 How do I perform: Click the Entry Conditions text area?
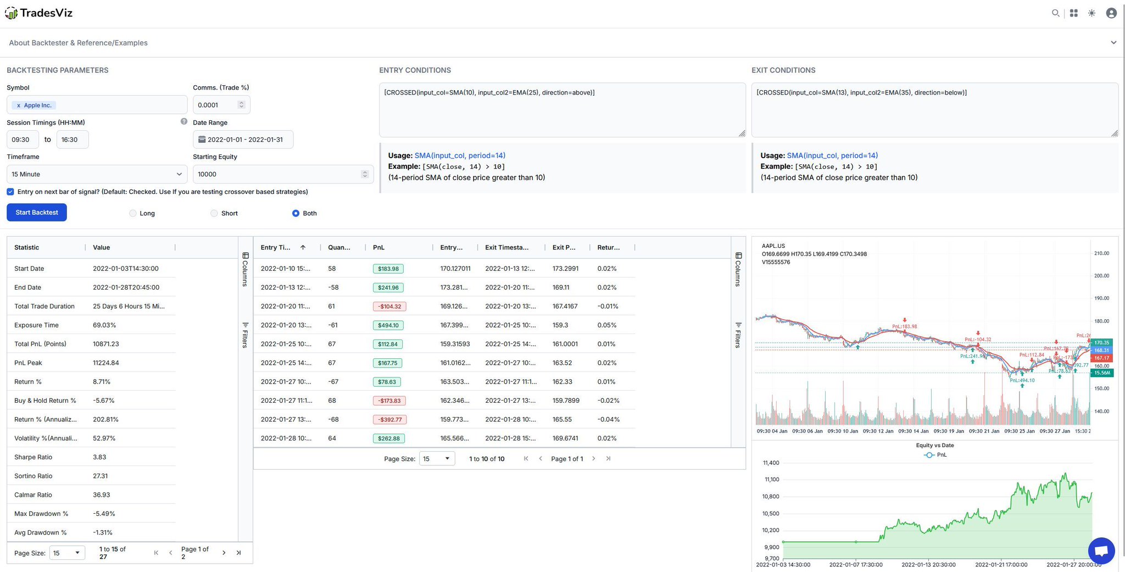coord(562,110)
